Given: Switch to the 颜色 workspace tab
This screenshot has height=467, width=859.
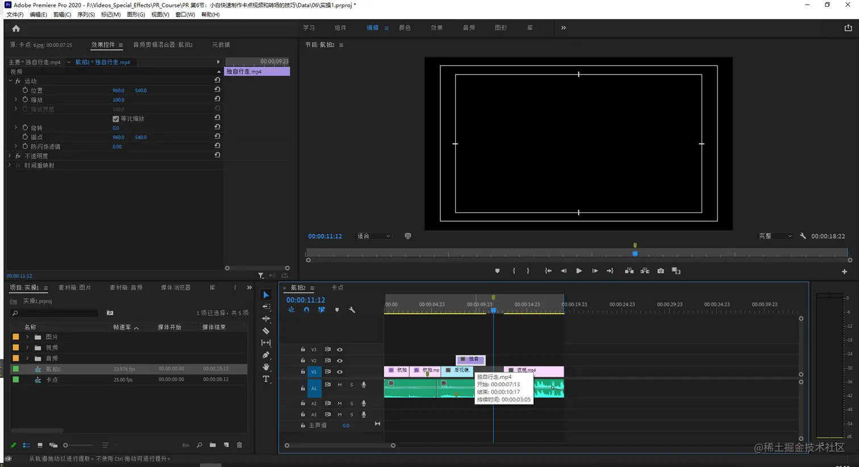Looking at the screenshot, I should tap(405, 28).
